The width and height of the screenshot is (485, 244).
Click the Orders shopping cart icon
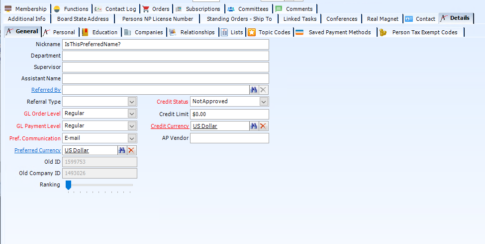pos(146,9)
